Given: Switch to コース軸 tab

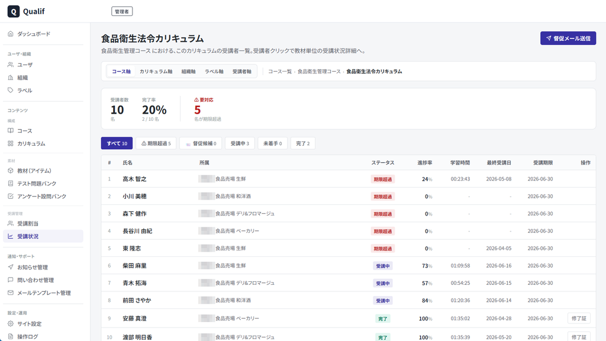Looking at the screenshot, I should [121, 72].
